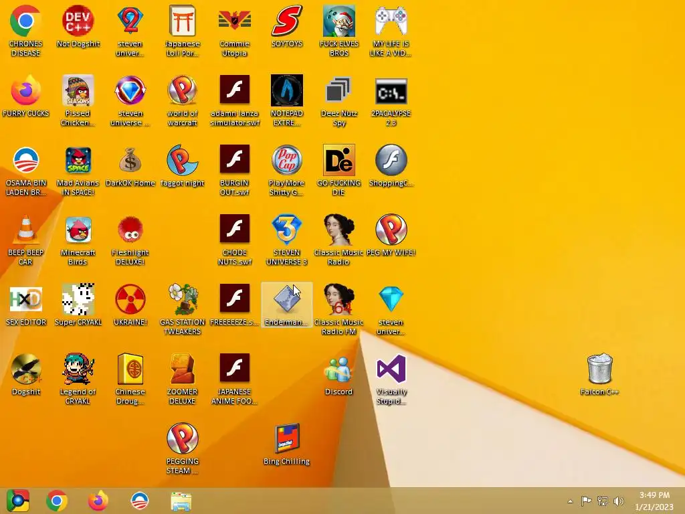Open Classic Music Radio without 64 badge

(338, 230)
